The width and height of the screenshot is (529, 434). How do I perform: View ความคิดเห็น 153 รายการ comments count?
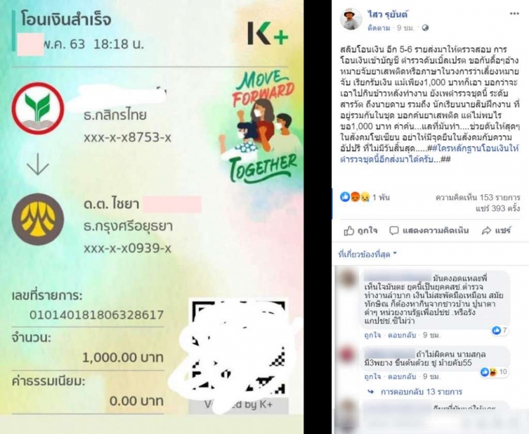tap(477, 198)
